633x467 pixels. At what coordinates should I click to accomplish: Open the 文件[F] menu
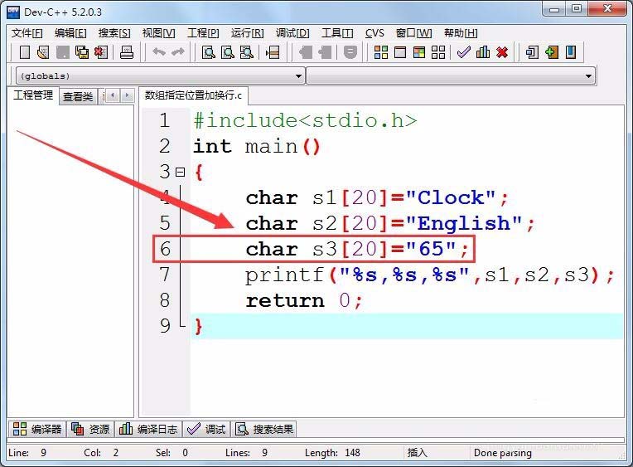pos(27,33)
